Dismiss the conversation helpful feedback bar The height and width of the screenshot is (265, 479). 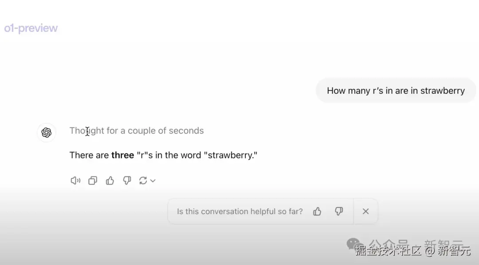coord(365,211)
